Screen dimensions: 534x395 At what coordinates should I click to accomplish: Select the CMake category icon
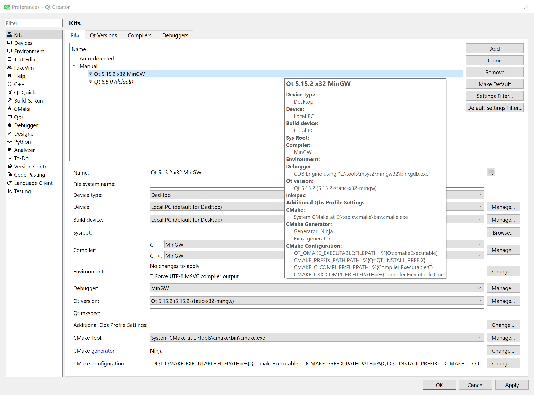tap(10, 109)
